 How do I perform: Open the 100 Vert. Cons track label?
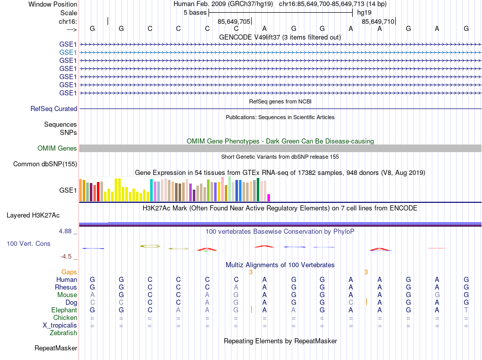[28, 243]
